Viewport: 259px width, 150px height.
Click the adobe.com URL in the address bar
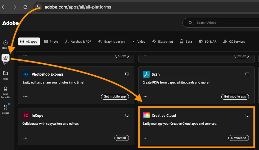(78, 7)
